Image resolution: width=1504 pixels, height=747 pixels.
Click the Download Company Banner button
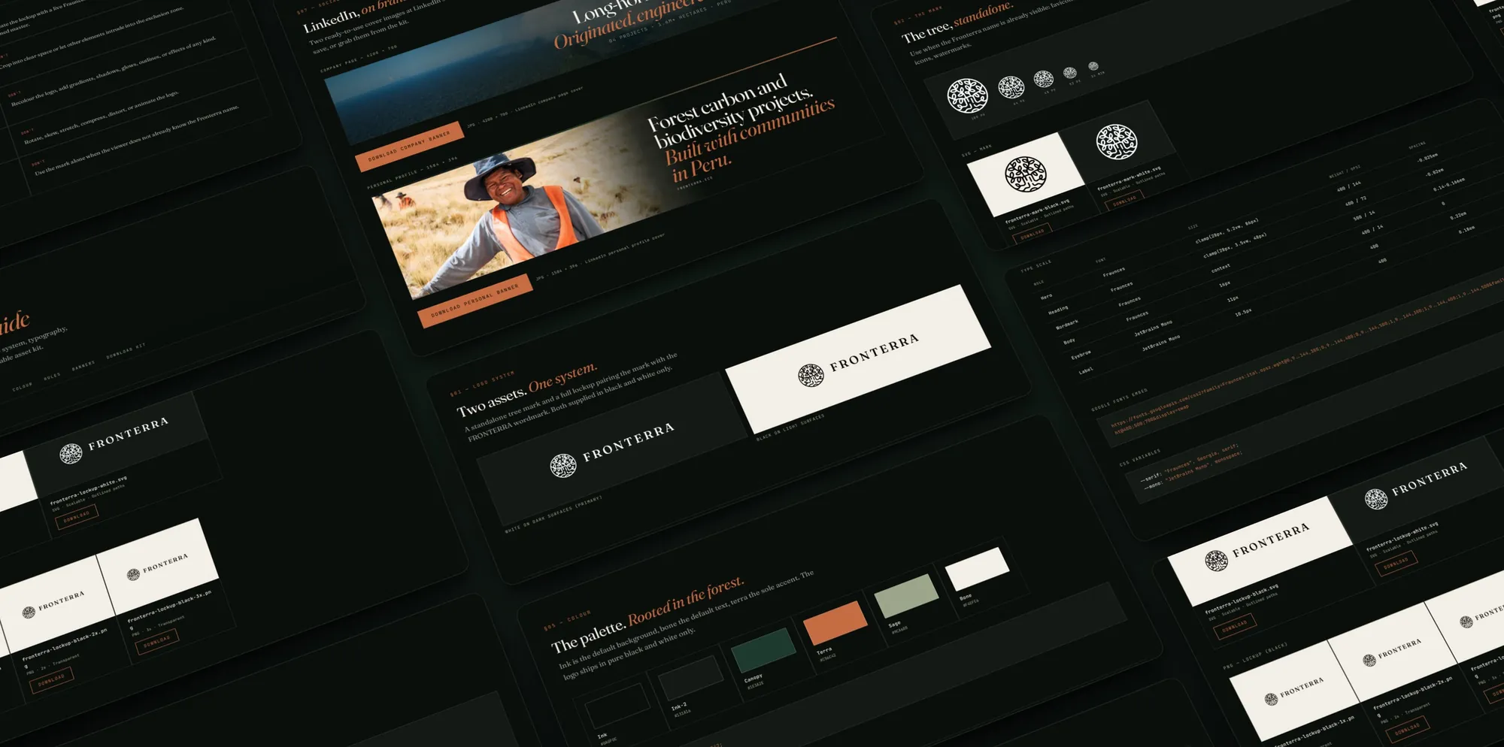(409, 145)
